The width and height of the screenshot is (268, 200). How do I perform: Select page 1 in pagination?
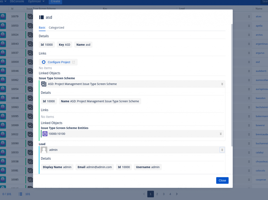pyautogui.click(x=150, y=194)
